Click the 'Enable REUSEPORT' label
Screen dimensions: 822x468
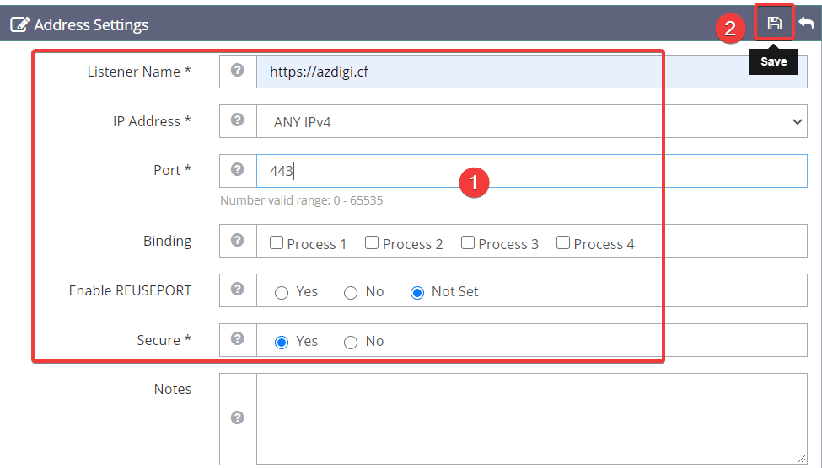coord(130,290)
